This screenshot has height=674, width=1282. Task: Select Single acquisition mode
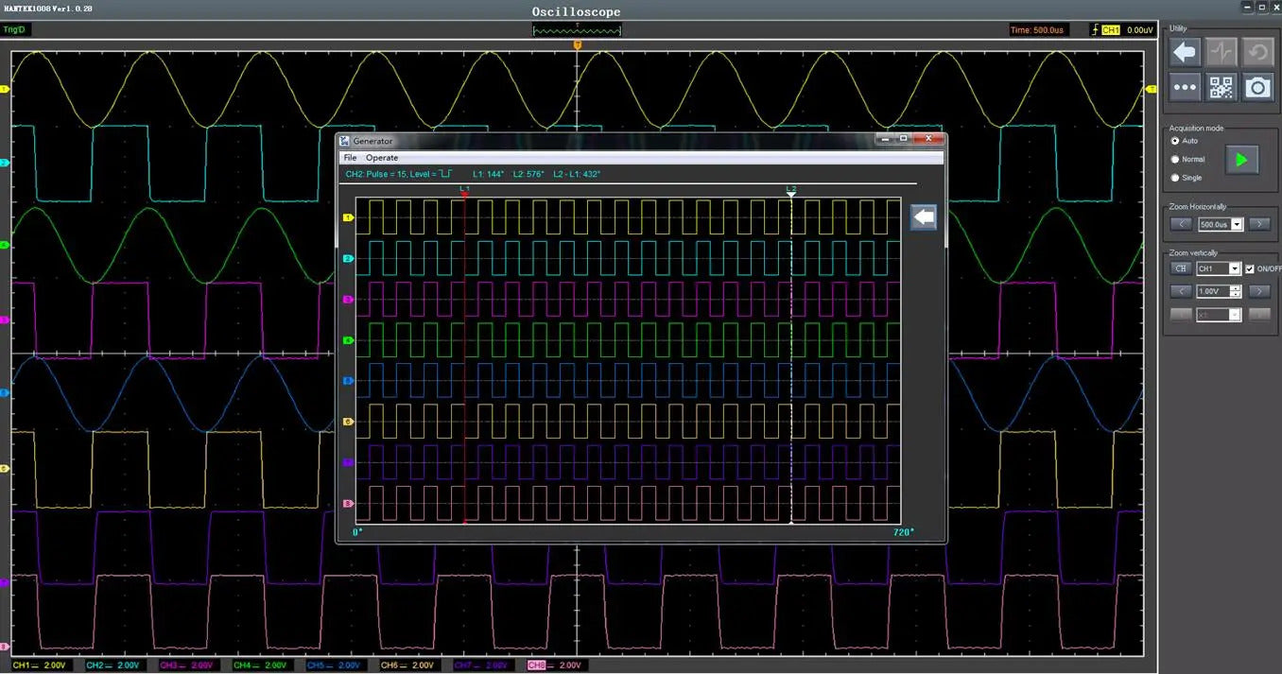point(1175,178)
